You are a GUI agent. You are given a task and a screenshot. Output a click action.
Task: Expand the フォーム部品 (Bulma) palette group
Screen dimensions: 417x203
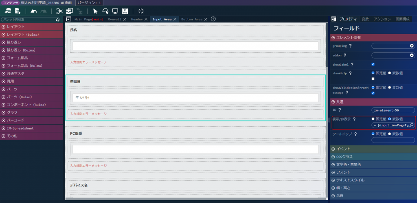click(31, 66)
